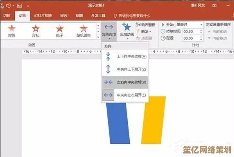234x157 pixels.
Task: Open the 幻灯片放映 slide show tab
Action: pyautogui.click(x=43, y=16)
